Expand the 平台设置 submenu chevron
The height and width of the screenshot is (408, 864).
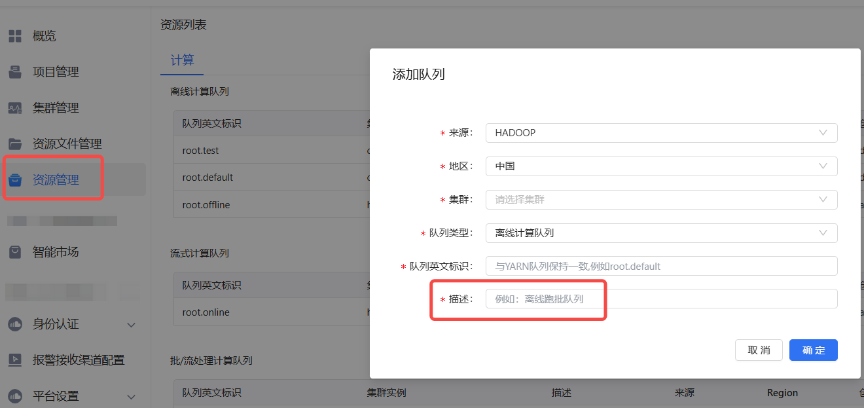(x=131, y=397)
